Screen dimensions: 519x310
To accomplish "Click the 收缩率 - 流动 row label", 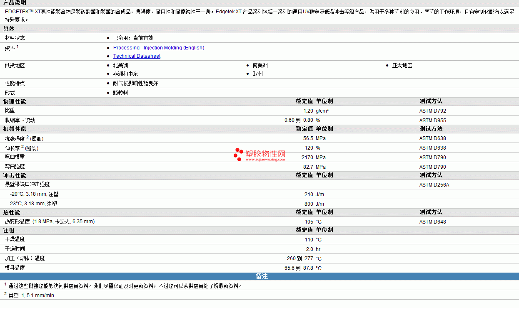I will pos(20,120).
